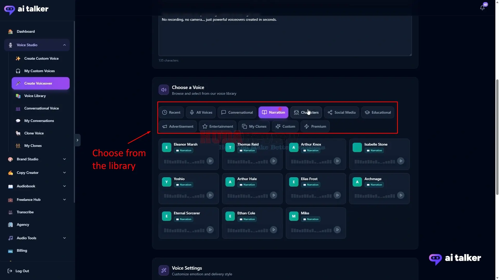The image size is (499, 280).
Task: Click the notifications bell icon
Action: coord(482,8)
